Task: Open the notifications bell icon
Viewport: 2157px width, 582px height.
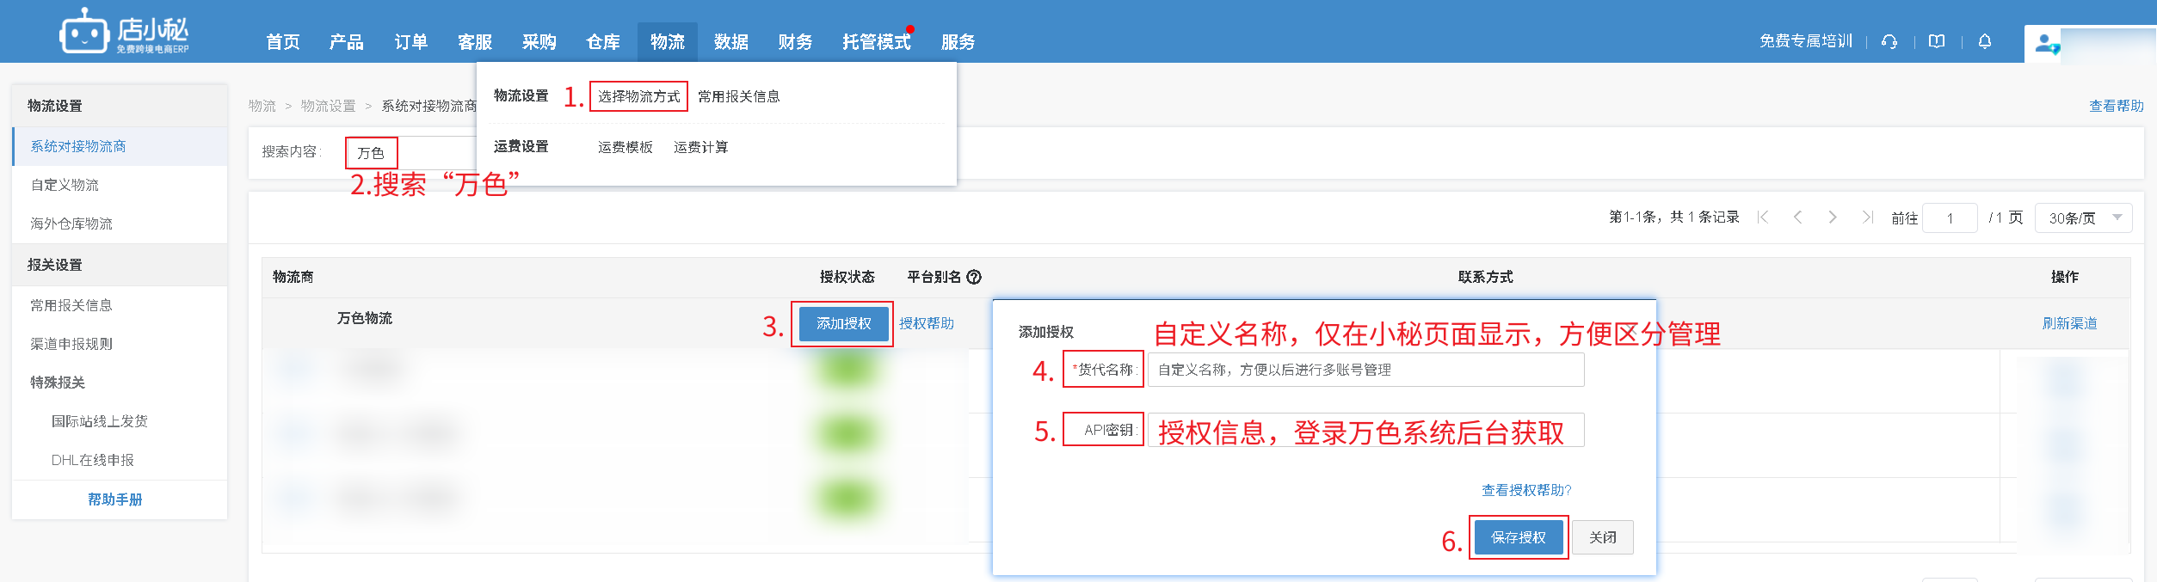Action: pyautogui.click(x=1985, y=41)
